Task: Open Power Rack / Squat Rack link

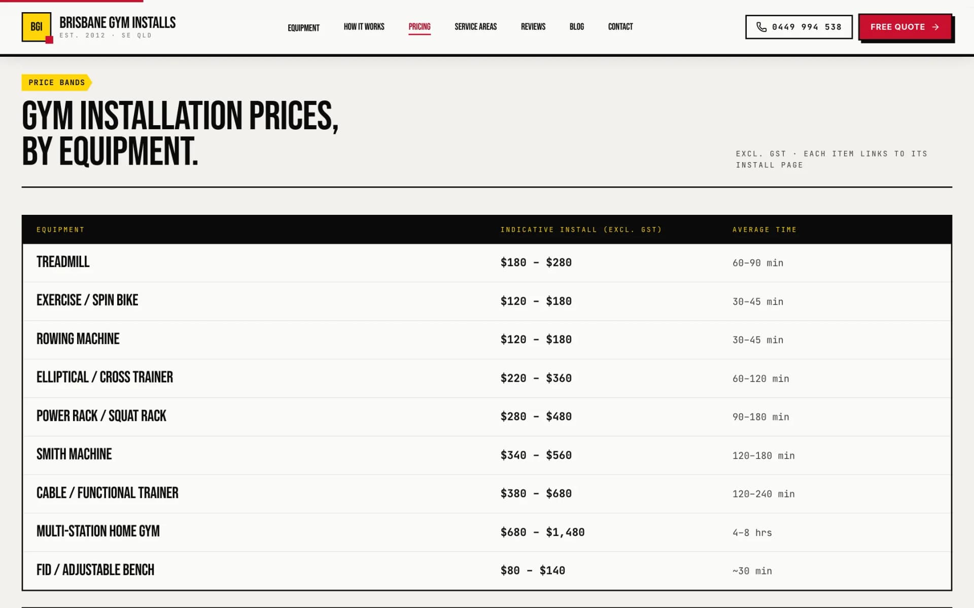Action: [101, 416]
